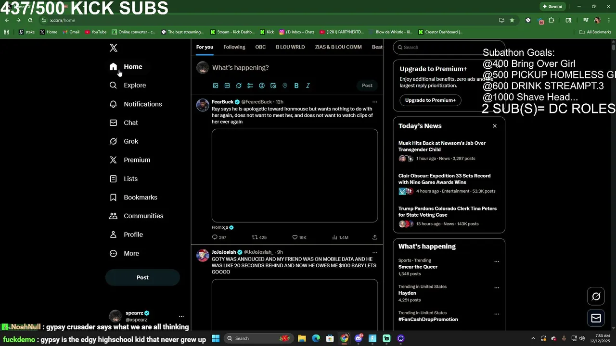Open Lists in the sidebar
This screenshot has height=346, width=616.
pos(124,179)
